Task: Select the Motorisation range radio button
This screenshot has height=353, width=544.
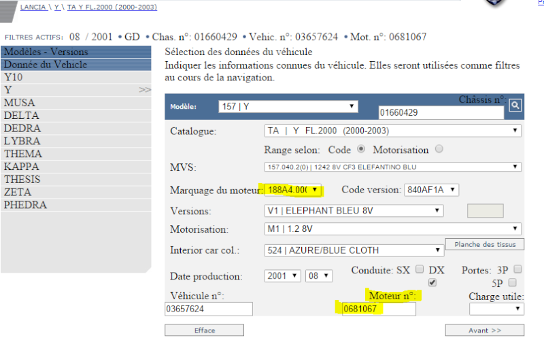Action: 439,149
